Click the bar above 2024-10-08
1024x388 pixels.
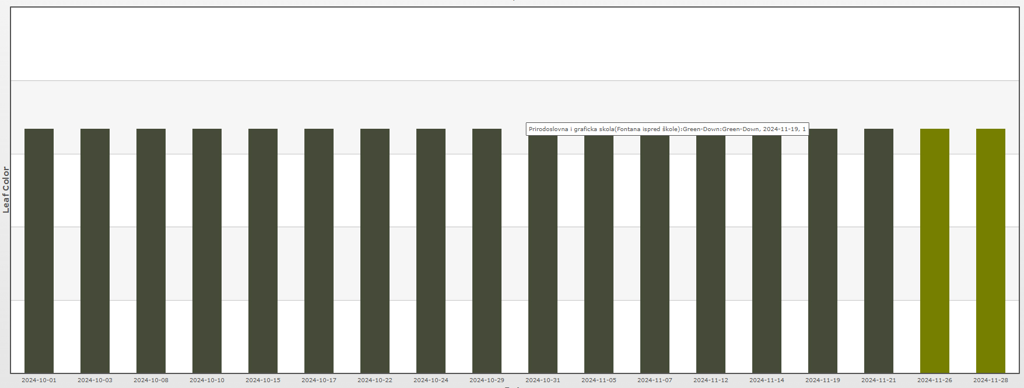pyautogui.click(x=151, y=251)
